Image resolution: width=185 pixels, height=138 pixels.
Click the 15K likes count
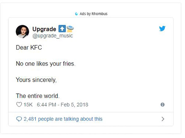28,104
